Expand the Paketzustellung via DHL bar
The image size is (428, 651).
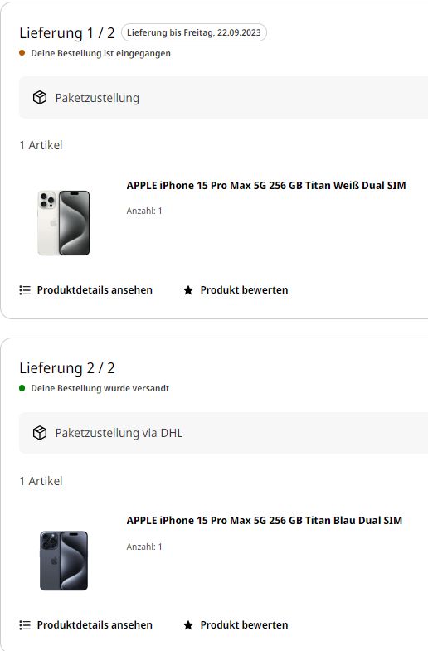click(x=223, y=433)
